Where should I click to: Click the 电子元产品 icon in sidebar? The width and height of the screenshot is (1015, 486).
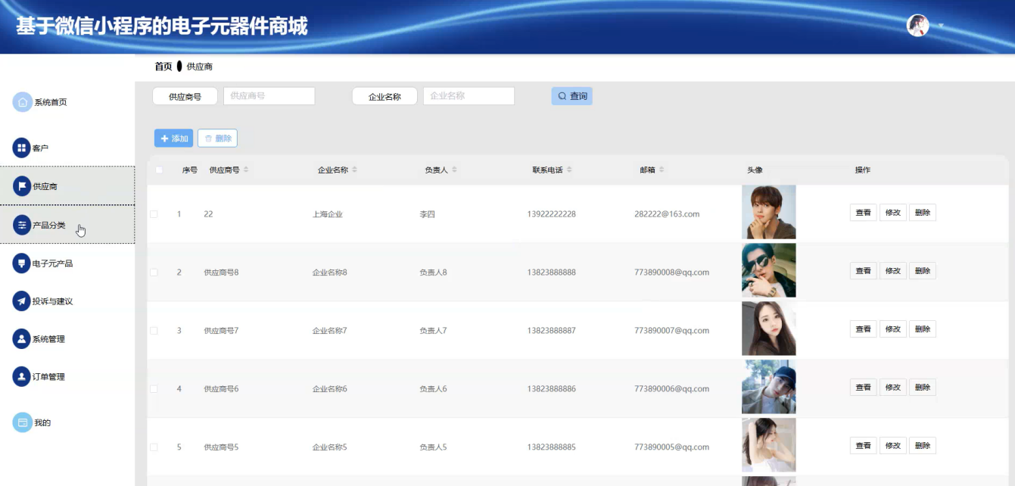click(21, 263)
